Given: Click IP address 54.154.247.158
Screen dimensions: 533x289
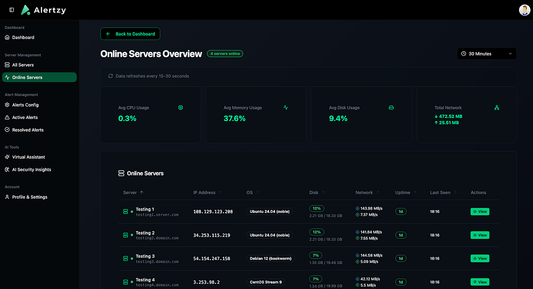Looking at the screenshot, I should tap(212, 259).
